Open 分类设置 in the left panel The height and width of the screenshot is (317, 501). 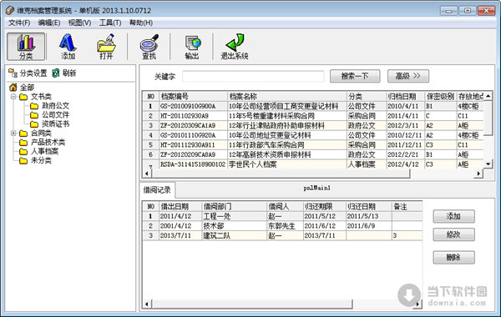tap(28, 73)
